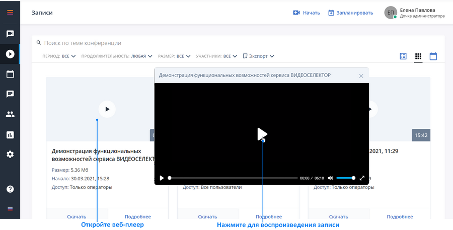Select the recordings play icon in the sidebar
Image resolution: width=453 pixels, height=230 pixels.
pyautogui.click(x=10, y=54)
